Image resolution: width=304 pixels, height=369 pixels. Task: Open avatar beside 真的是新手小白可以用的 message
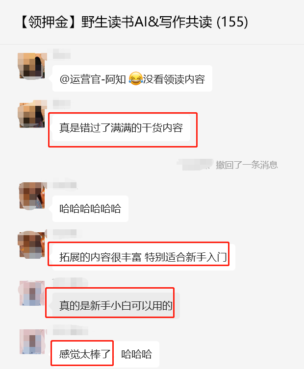(32, 294)
